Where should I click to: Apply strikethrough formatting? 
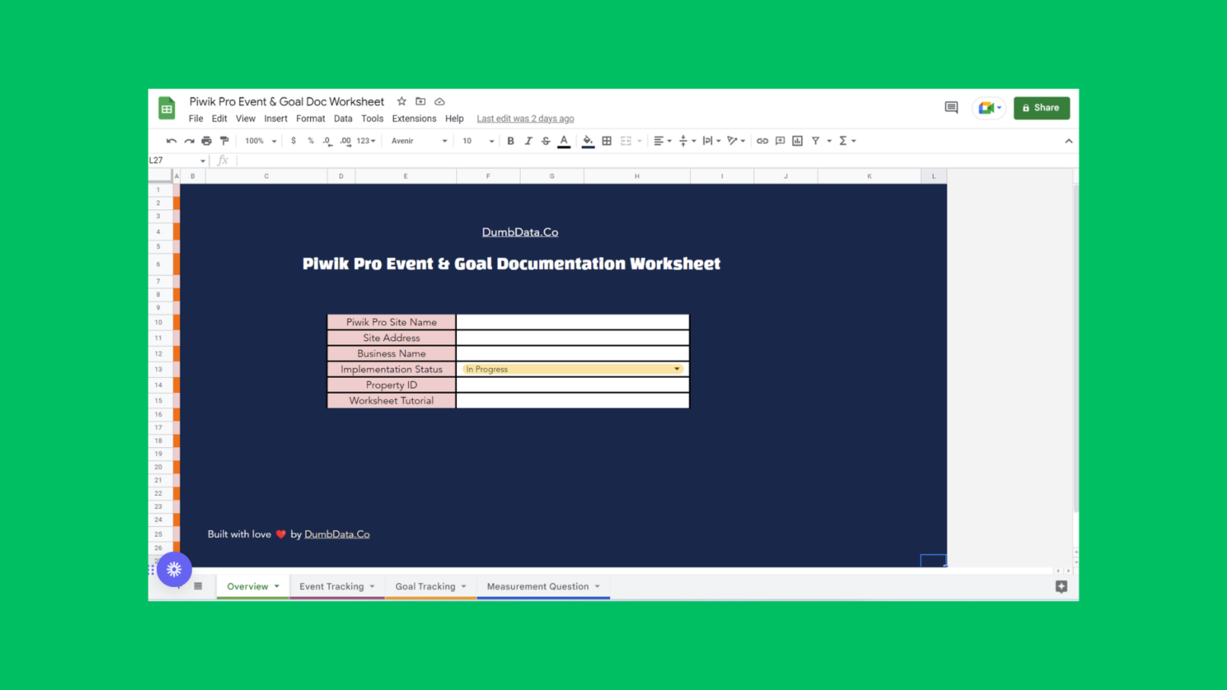pos(546,141)
